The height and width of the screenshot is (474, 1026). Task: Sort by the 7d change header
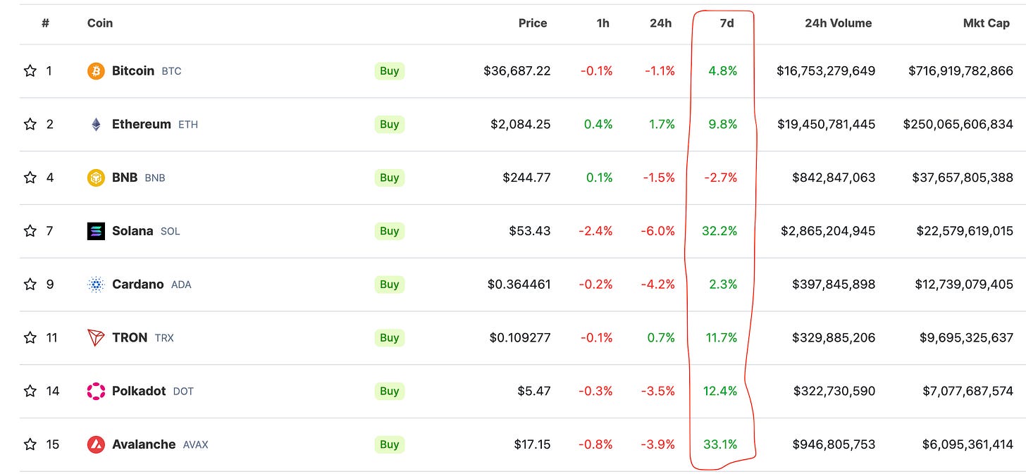pos(727,23)
